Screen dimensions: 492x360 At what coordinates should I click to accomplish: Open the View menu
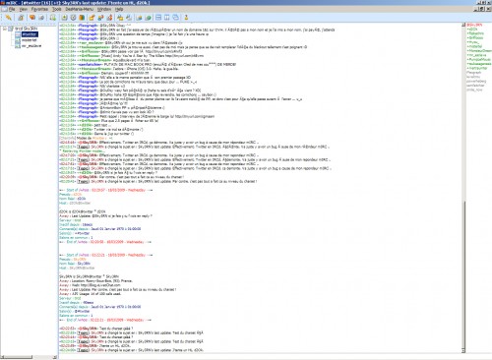[x=24, y=9]
